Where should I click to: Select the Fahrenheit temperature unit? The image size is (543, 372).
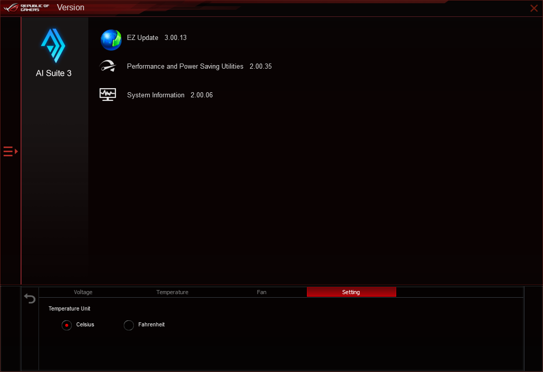click(x=129, y=325)
